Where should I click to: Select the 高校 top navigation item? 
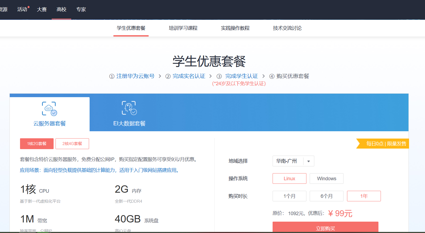click(x=61, y=9)
